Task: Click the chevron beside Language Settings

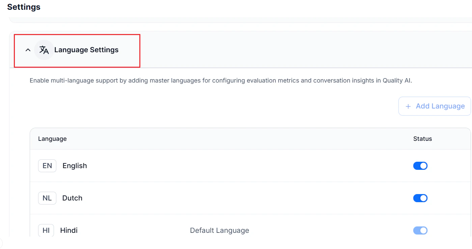Action: [x=28, y=50]
